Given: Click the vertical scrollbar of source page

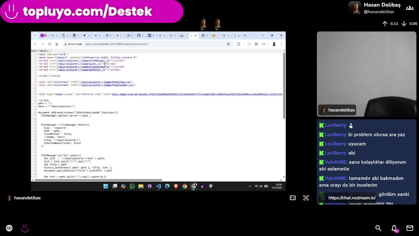Looking at the screenshot, I should tap(284, 86).
